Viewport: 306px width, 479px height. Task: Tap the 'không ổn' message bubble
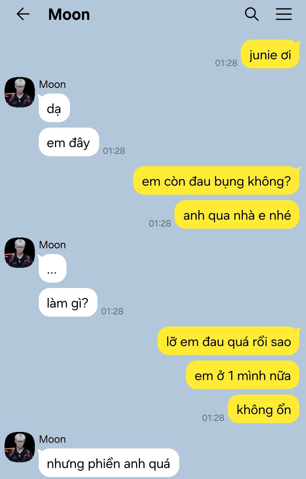263,409
